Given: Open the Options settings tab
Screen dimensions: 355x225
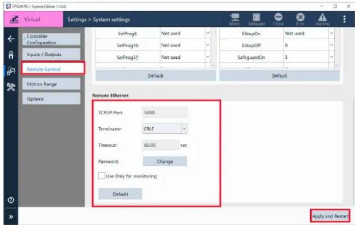Looking at the screenshot, I should [51, 99].
